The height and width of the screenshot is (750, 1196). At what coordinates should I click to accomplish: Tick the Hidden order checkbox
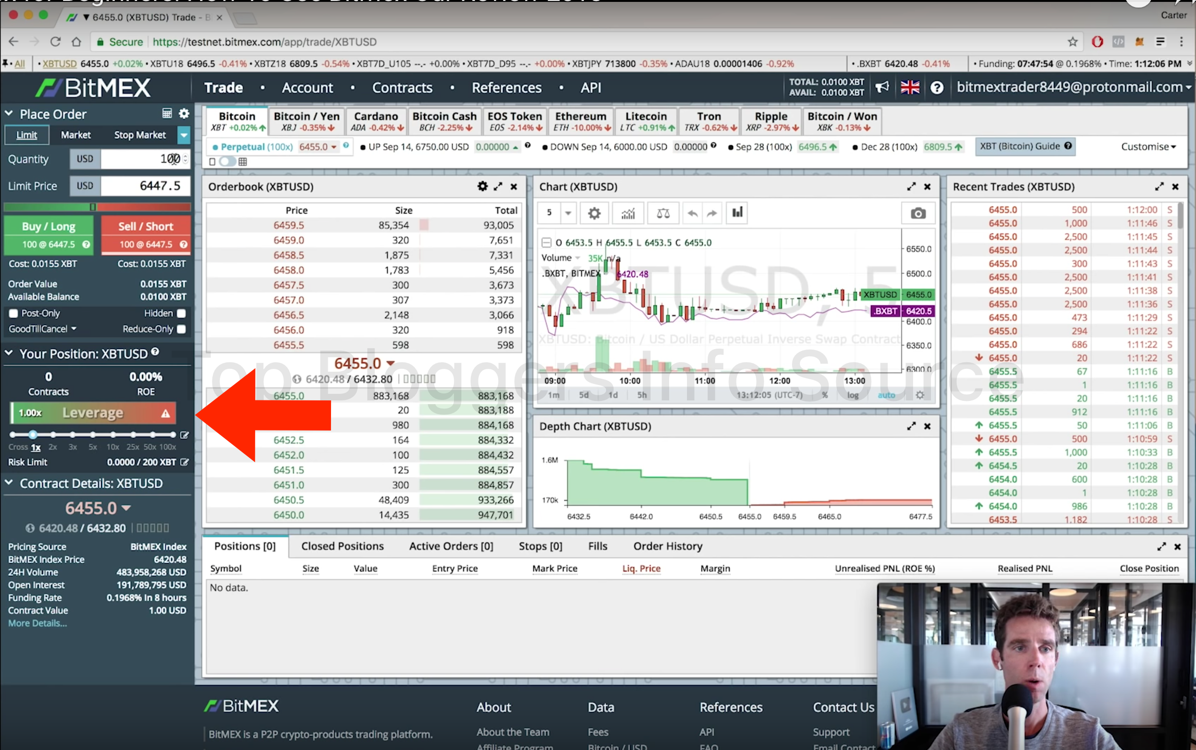click(x=182, y=313)
